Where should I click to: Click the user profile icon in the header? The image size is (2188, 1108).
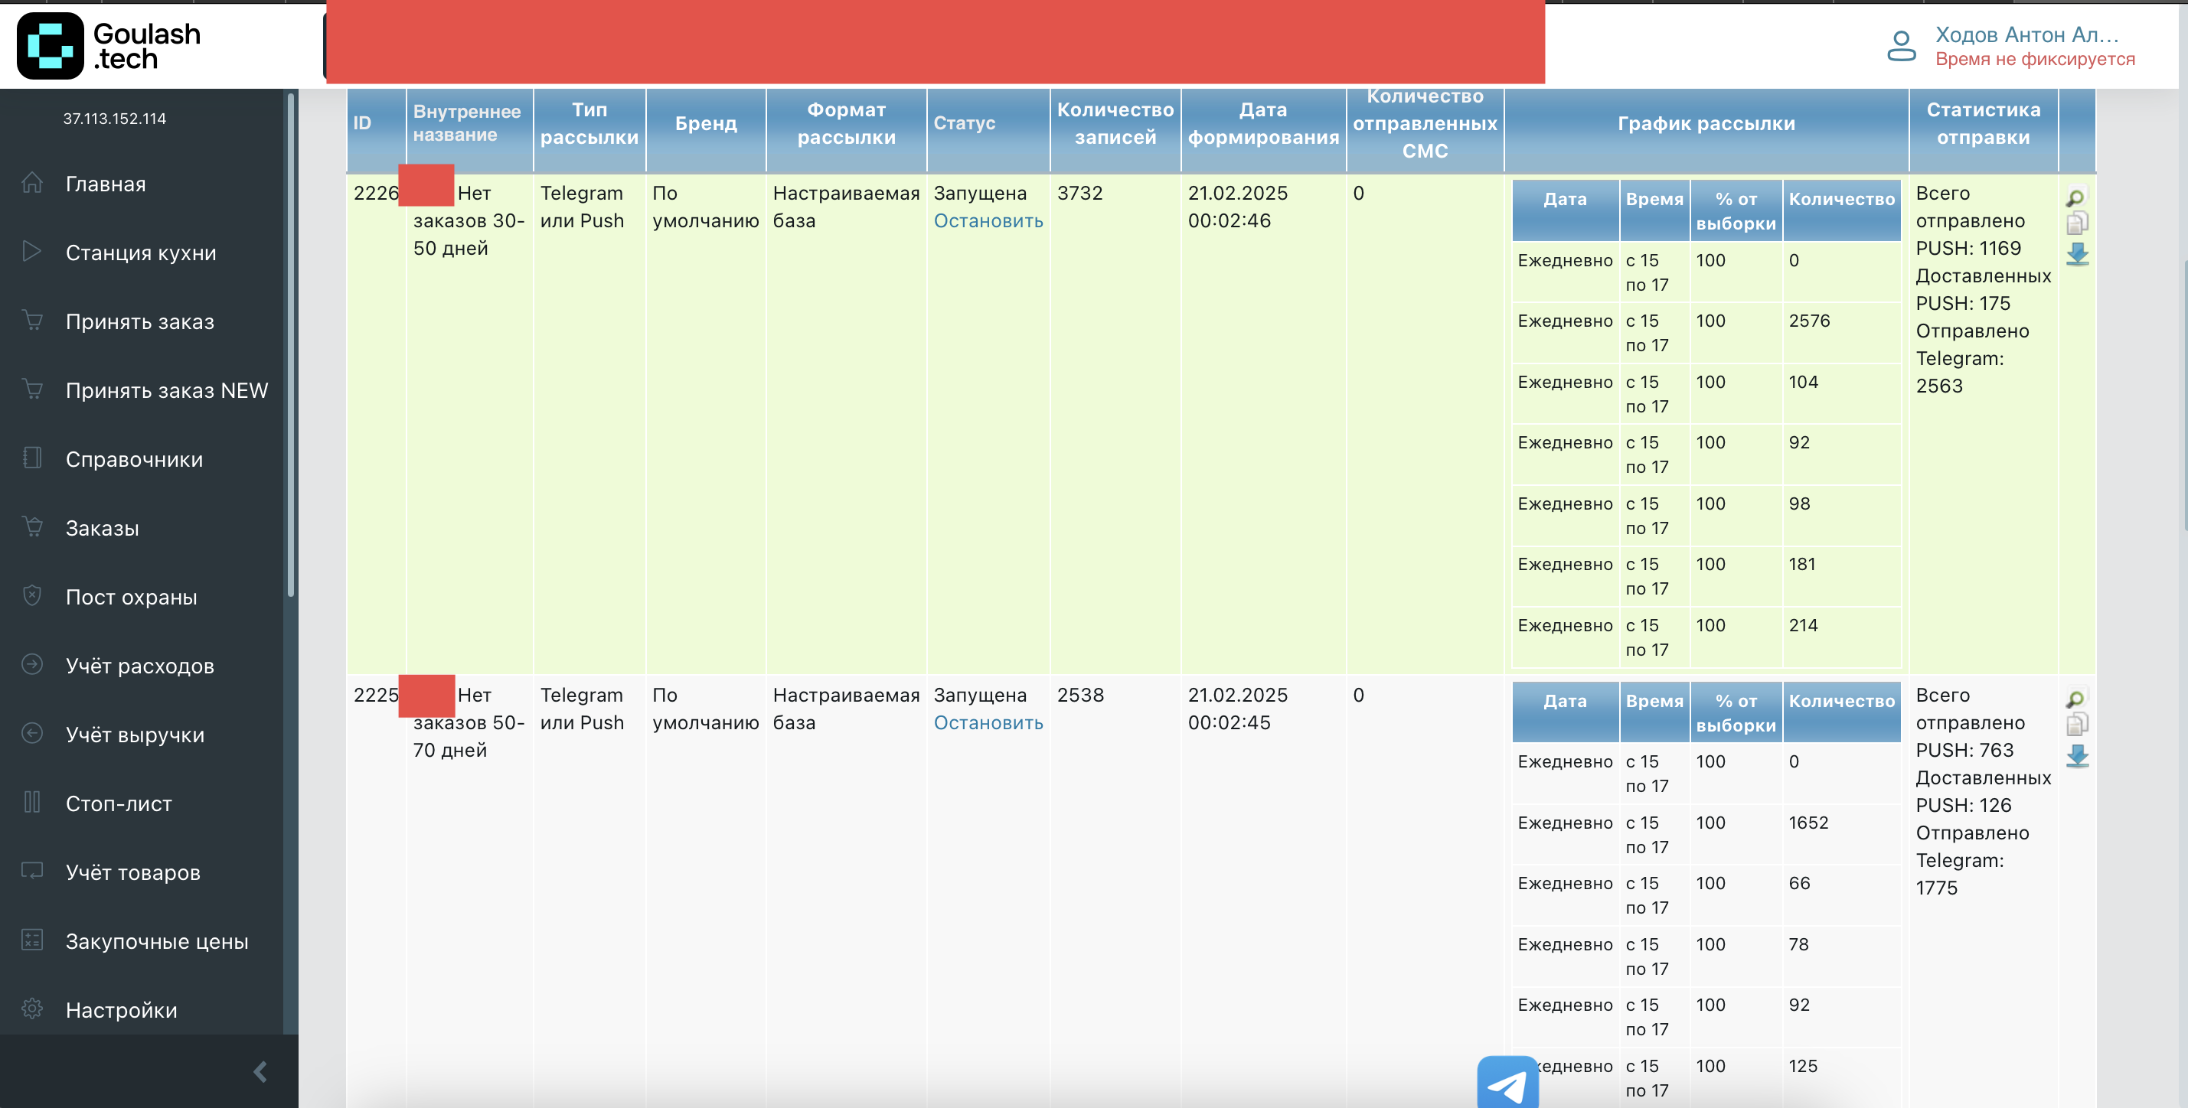[x=1901, y=46]
